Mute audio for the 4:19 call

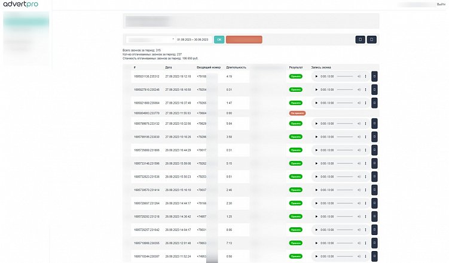[x=359, y=76]
